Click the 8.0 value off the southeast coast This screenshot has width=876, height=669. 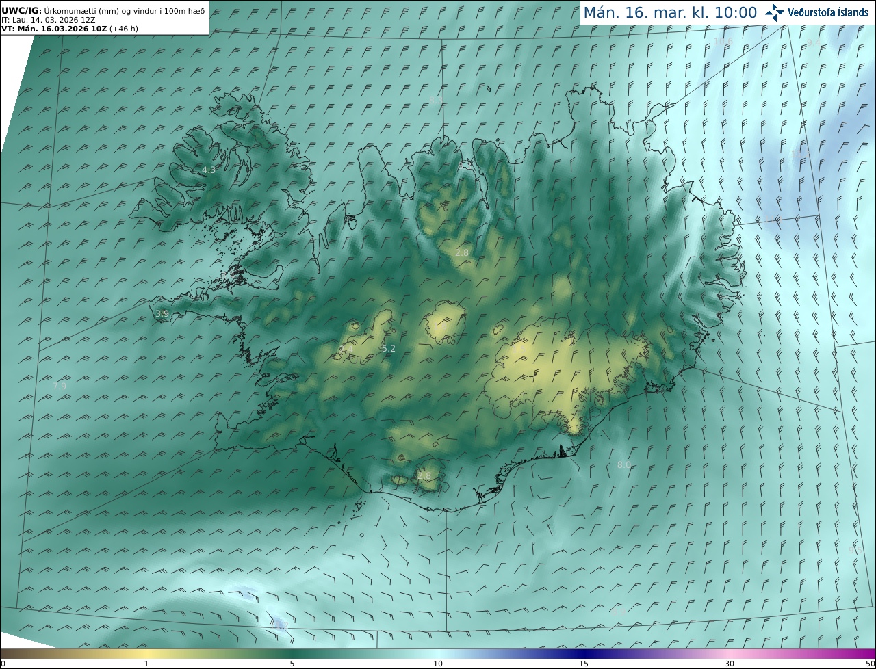pyautogui.click(x=624, y=464)
